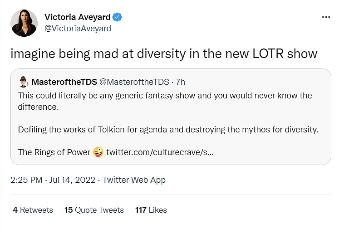Click Victoria Aveyard's profile photo
The width and height of the screenshot is (344, 229).
(24, 23)
